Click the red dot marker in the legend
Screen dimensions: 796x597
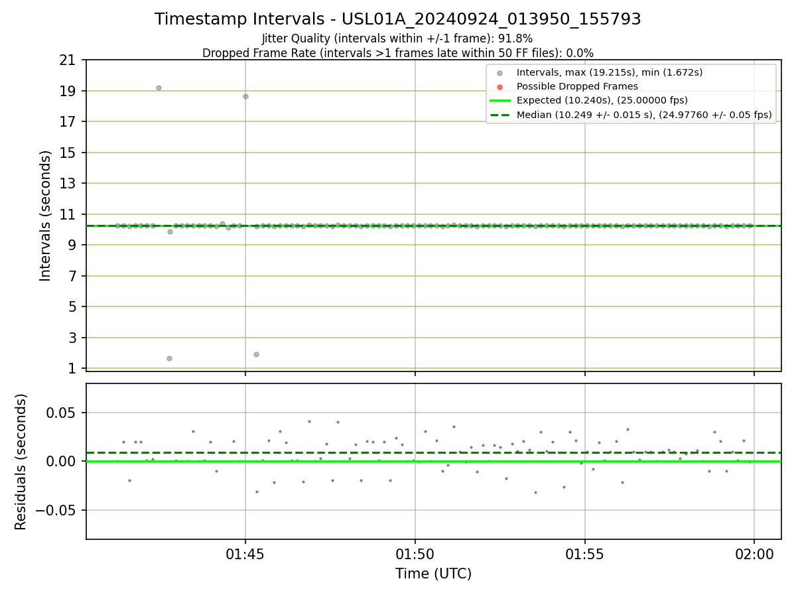tap(499, 87)
